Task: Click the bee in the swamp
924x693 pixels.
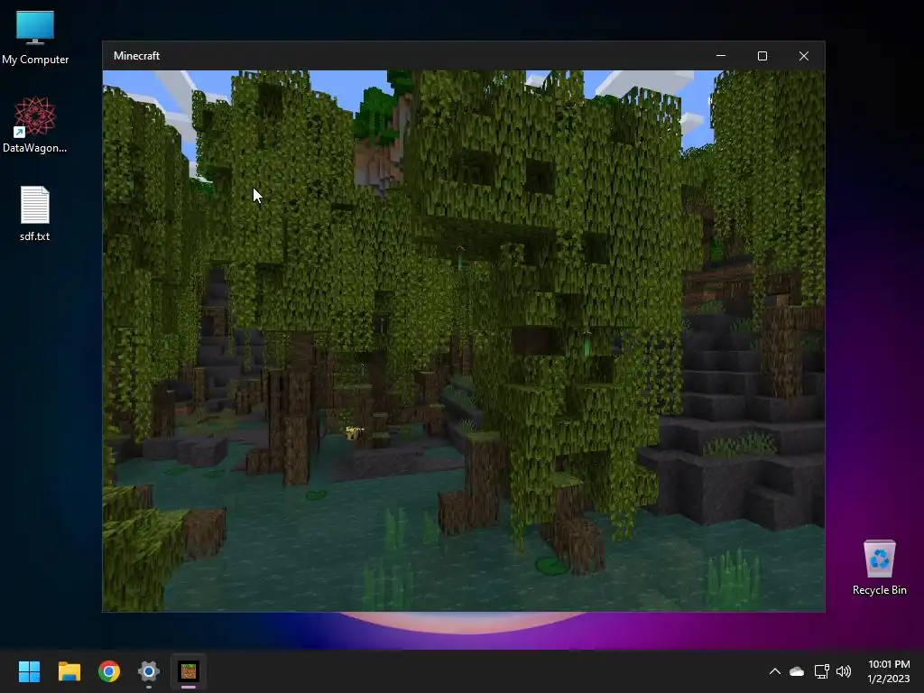Action: (354, 432)
